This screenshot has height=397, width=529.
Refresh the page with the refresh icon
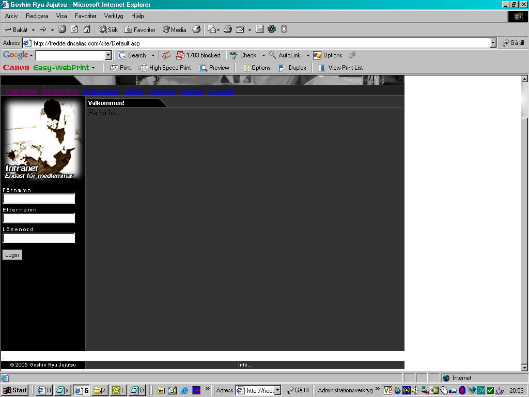pyautogui.click(x=74, y=29)
